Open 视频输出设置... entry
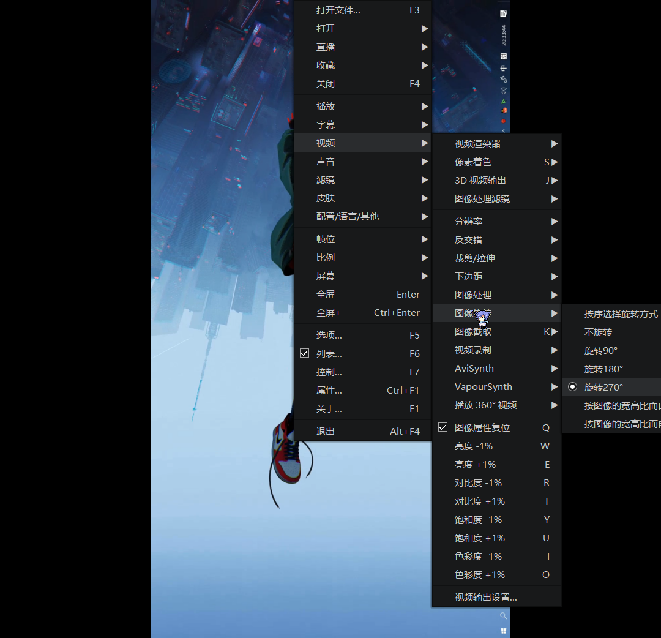The image size is (661, 638). click(x=496, y=598)
